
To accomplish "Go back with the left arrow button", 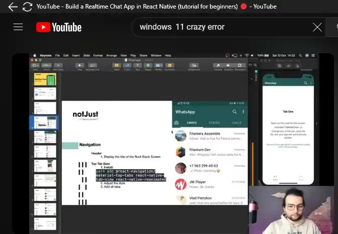I will (13, 7).
